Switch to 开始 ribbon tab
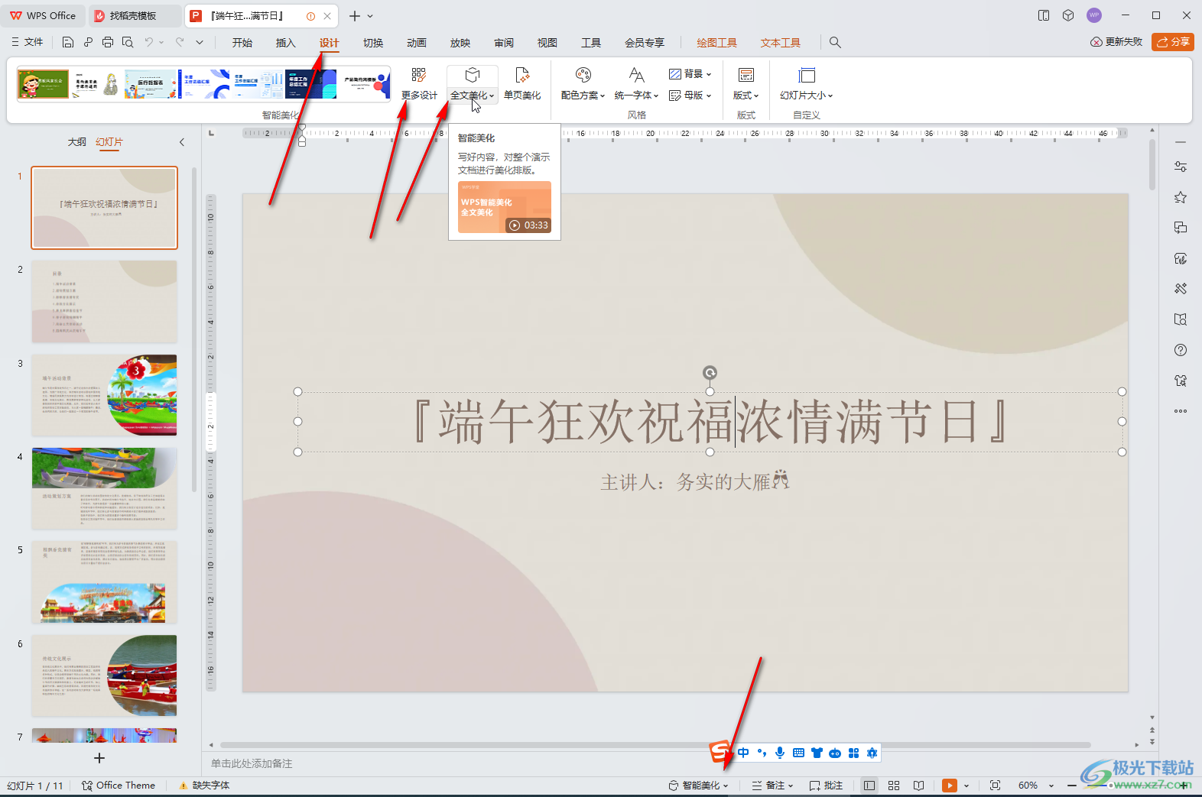This screenshot has width=1202, height=797. (x=242, y=43)
